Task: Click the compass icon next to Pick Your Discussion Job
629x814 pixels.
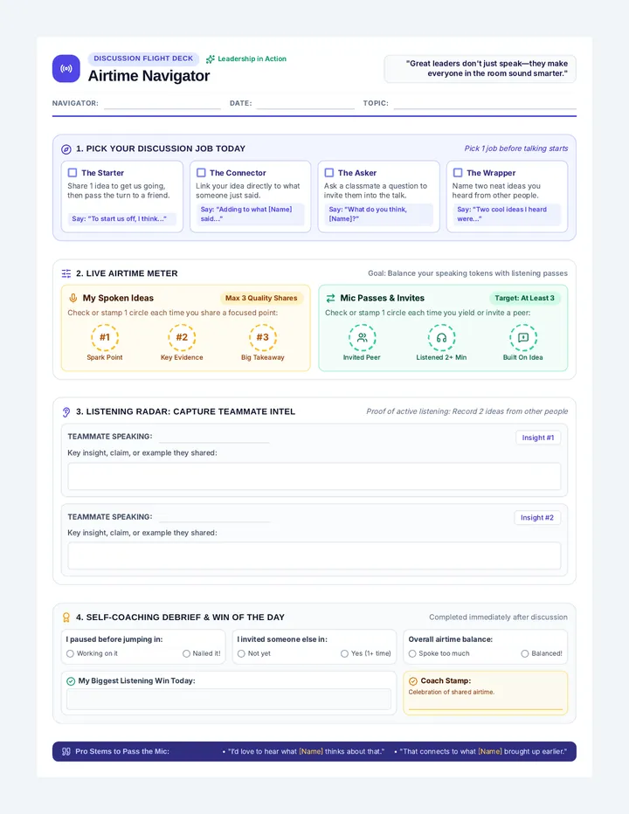Action: [66, 149]
